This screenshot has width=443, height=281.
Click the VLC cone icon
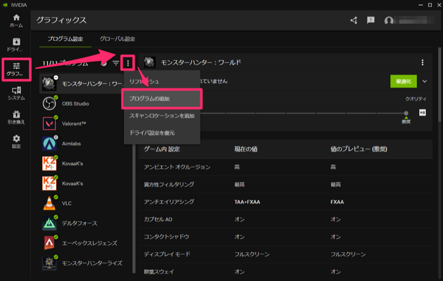click(x=49, y=204)
